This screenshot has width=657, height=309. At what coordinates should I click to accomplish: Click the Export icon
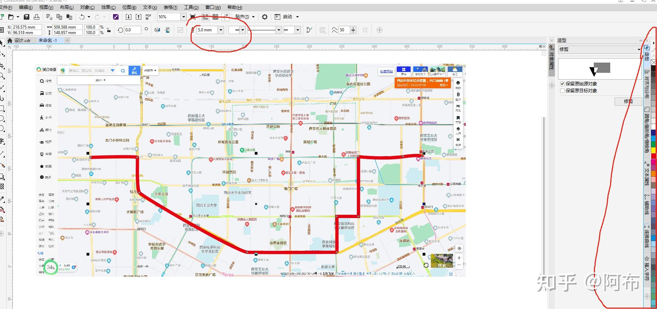pos(139,17)
